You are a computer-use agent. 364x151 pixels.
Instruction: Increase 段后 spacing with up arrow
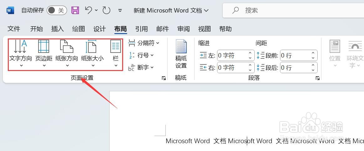tap(313, 65)
